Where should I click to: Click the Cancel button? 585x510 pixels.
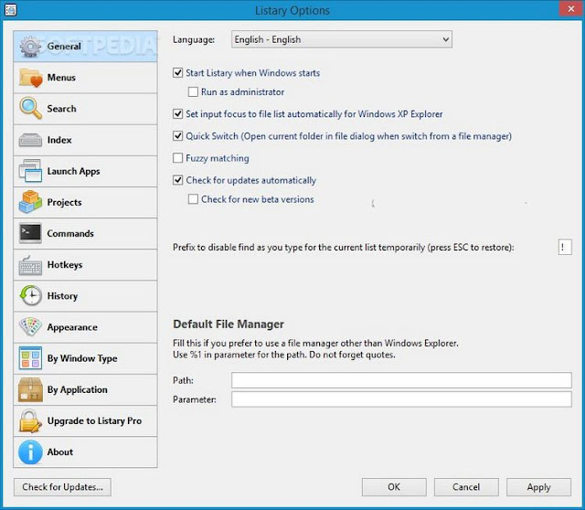[466, 487]
